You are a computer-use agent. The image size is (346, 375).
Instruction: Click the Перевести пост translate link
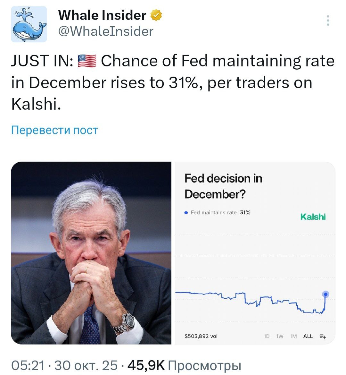(x=54, y=130)
